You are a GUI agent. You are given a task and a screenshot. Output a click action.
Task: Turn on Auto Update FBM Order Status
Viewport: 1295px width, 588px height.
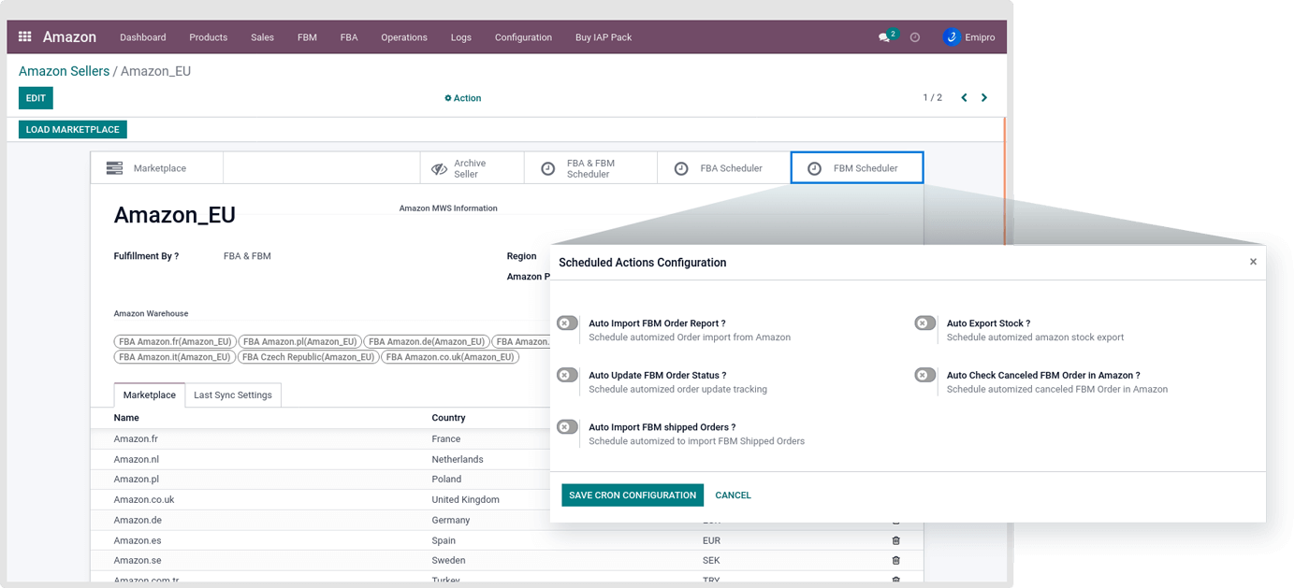tap(567, 375)
